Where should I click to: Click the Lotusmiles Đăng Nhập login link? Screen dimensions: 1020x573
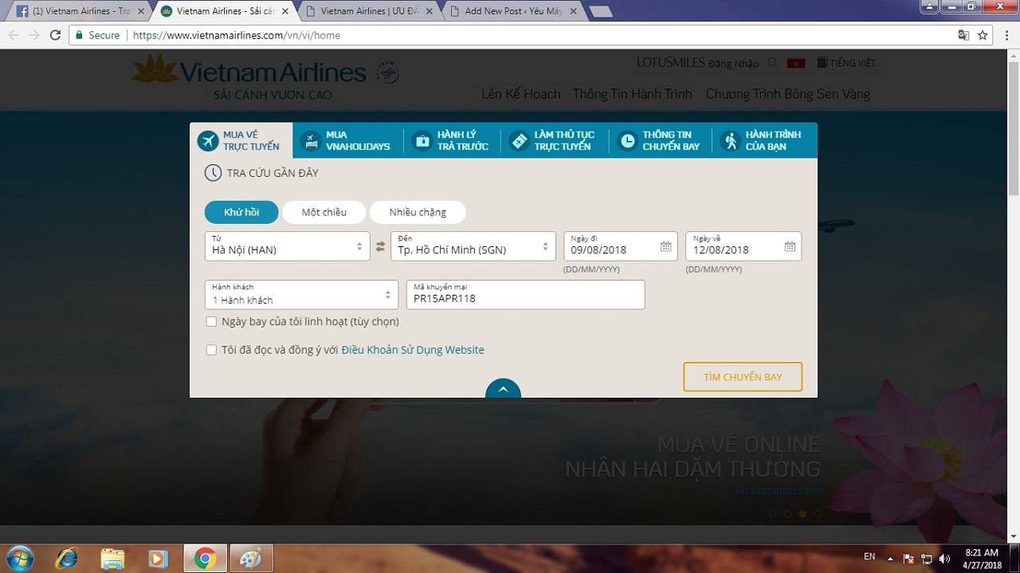698,63
